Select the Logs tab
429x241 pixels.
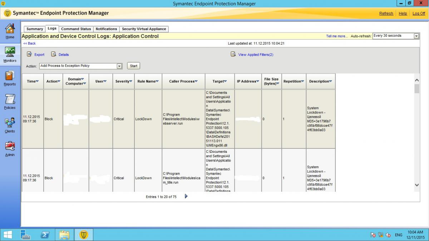point(52,29)
